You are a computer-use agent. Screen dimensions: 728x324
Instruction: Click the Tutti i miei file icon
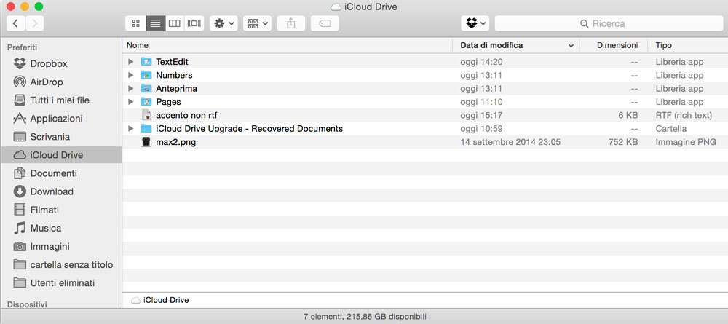click(20, 100)
